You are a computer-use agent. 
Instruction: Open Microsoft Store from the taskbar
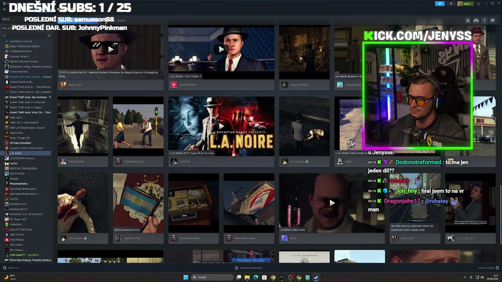[264, 277]
